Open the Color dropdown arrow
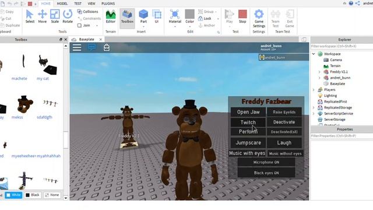This screenshot has height=210, width=373. point(189,26)
